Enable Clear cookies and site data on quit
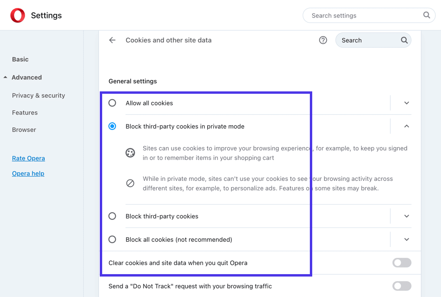This screenshot has width=441, height=297. pos(402,262)
